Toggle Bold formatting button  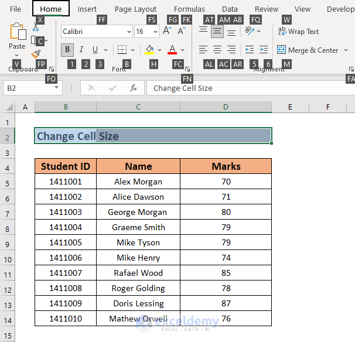[x=67, y=50]
